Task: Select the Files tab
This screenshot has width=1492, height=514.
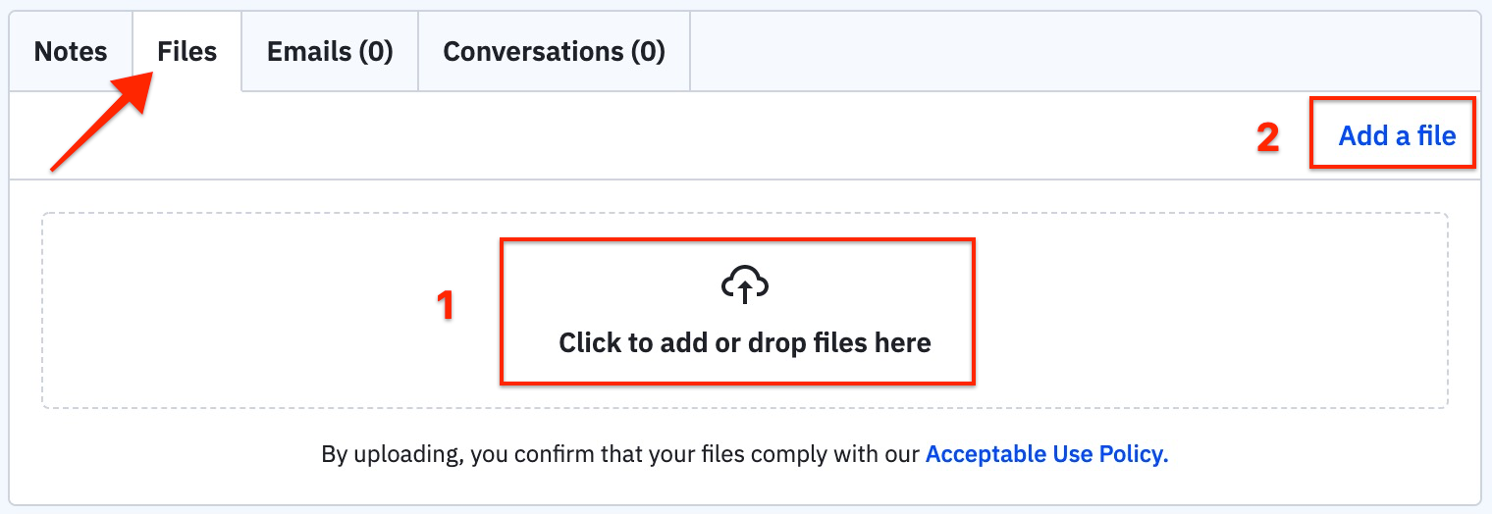Action: click(186, 52)
